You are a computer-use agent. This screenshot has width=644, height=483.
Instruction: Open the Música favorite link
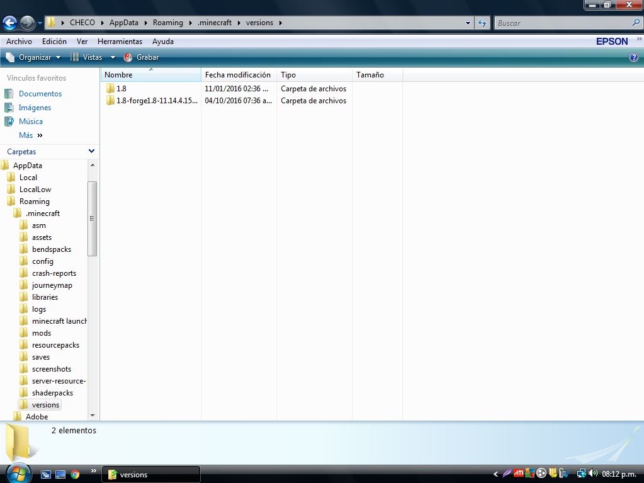tap(31, 121)
